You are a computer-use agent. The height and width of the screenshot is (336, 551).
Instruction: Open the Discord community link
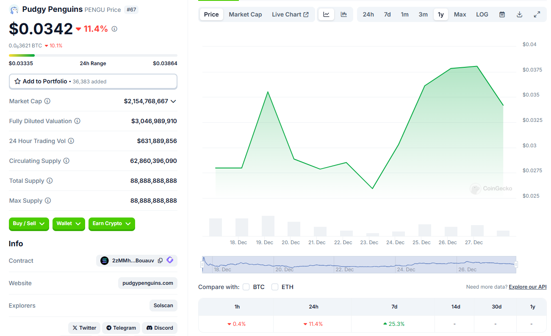[160, 328]
